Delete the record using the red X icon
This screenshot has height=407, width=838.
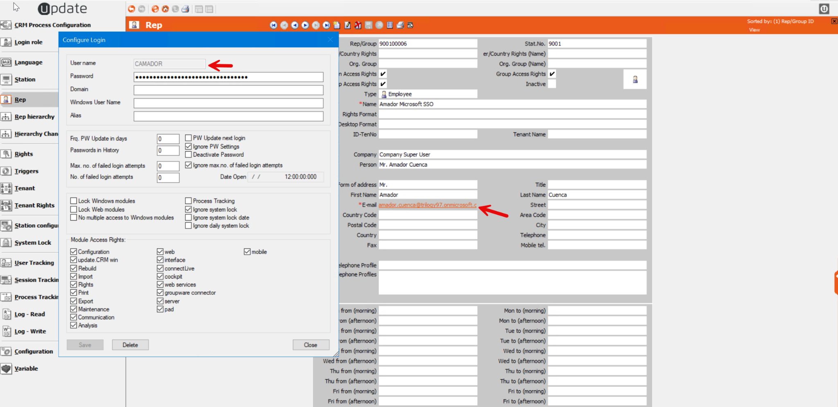point(358,25)
